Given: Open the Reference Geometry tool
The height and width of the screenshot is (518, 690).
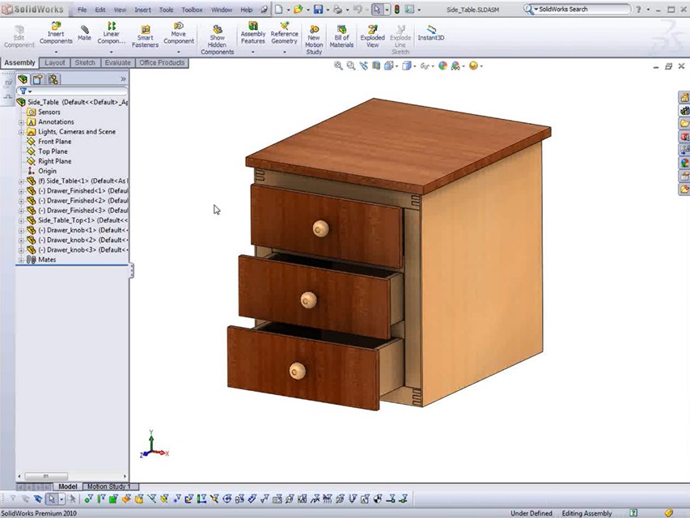Looking at the screenshot, I should click(x=284, y=32).
